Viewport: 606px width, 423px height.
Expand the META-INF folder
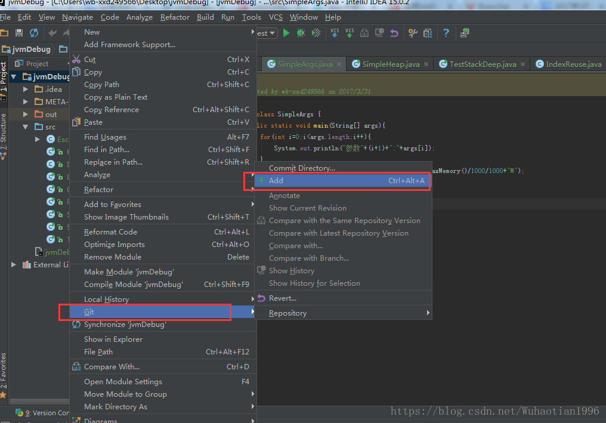[x=26, y=101]
